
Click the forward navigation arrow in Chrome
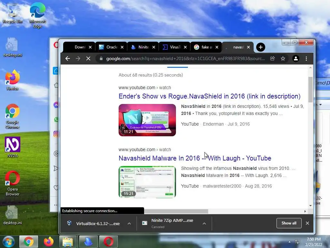[78, 58]
